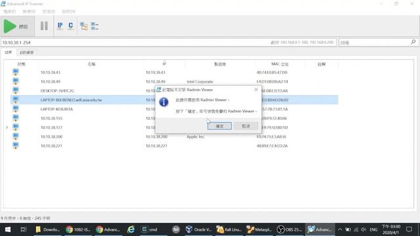Click the device icon for 10.10.38.221 row
The image size is (420, 236).
click(16, 146)
